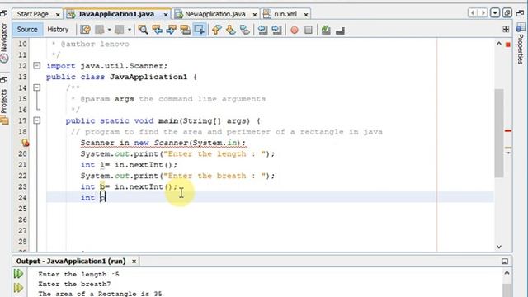Viewport: 528px width, 297px height.
Task: Click the editor vertical scrollbar thumb
Action: (499, 133)
